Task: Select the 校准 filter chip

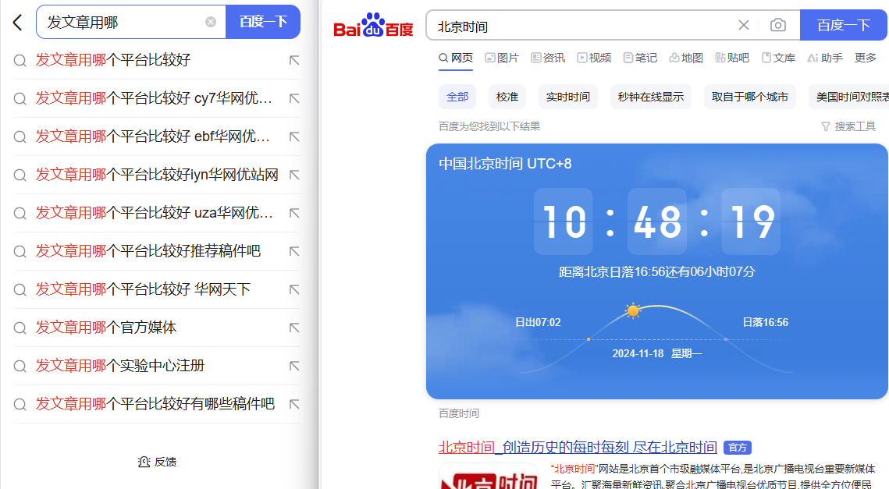Action: click(x=507, y=97)
